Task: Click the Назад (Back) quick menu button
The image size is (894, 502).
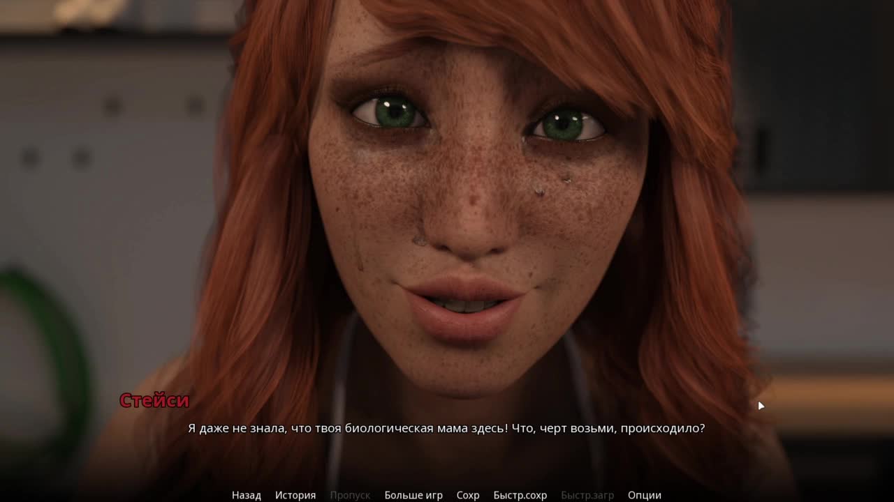Action: click(x=246, y=495)
